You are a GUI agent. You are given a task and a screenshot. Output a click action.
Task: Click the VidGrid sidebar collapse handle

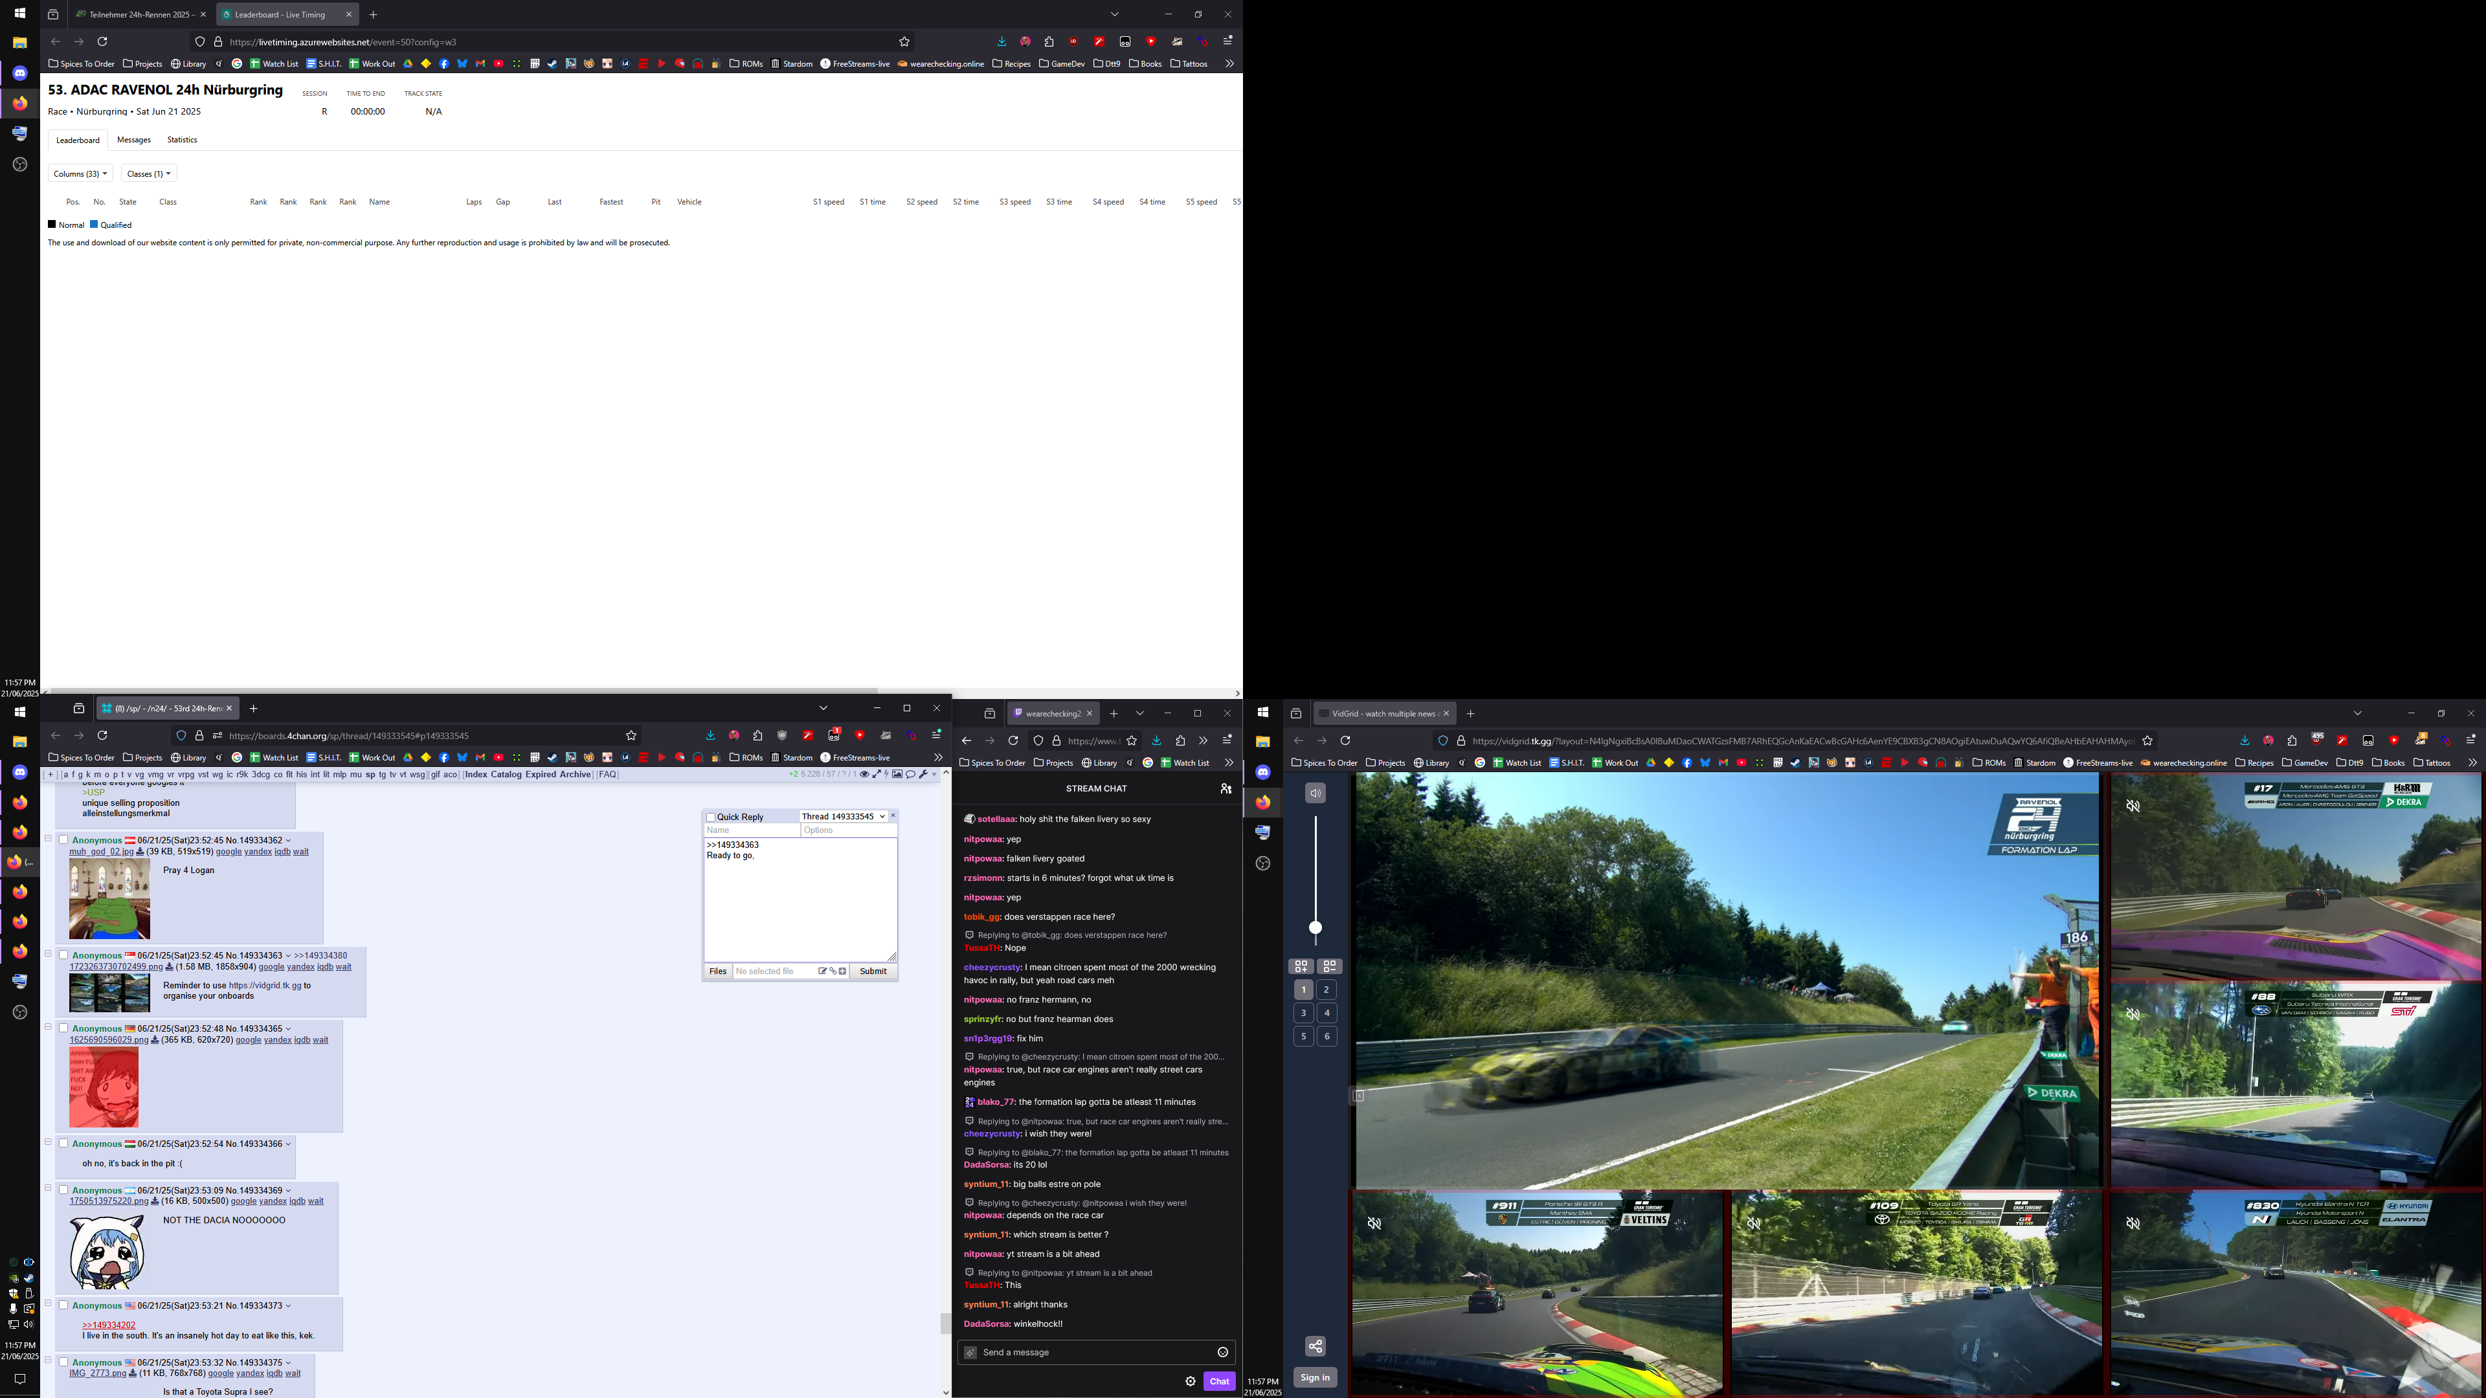[1358, 1095]
